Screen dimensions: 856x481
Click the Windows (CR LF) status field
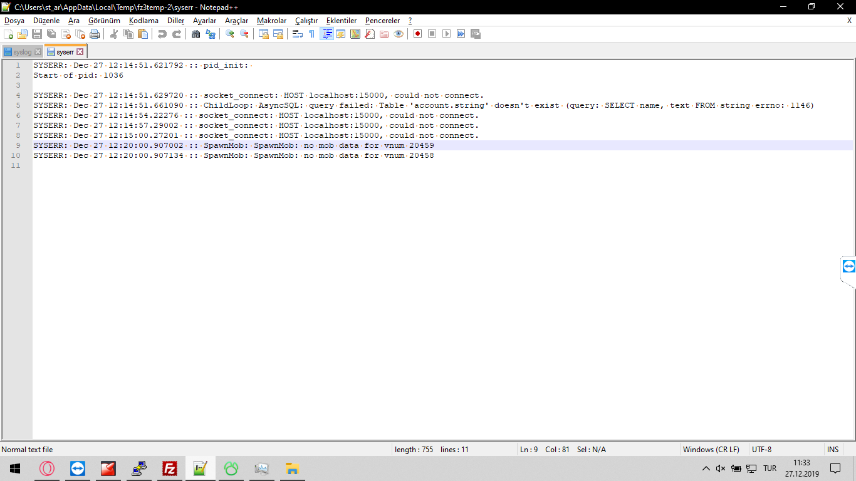click(x=711, y=450)
